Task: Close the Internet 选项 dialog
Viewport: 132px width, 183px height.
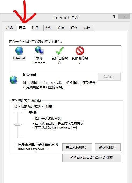Action: click(124, 16)
